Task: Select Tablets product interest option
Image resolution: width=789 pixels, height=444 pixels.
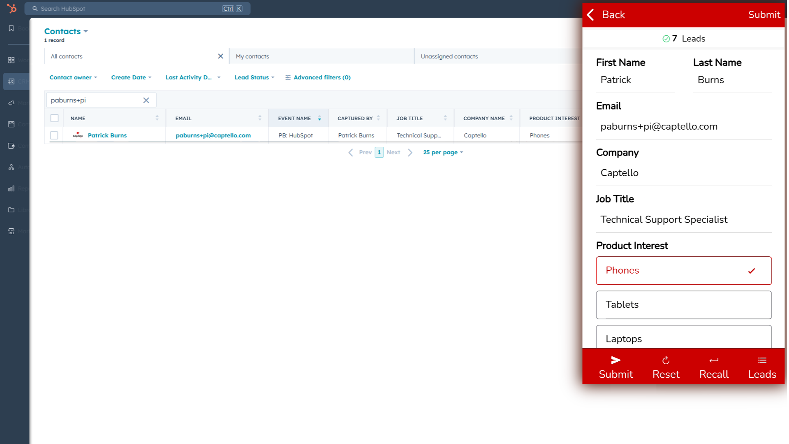Action: pyautogui.click(x=683, y=305)
